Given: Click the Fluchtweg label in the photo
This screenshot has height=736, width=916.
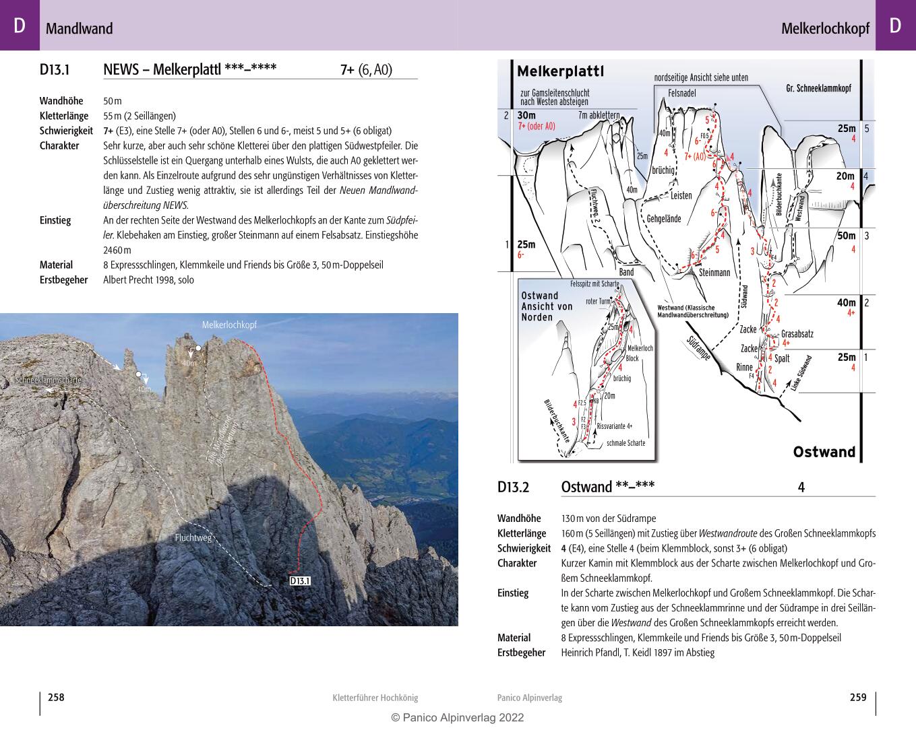Looking at the screenshot, I should coord(193,537).
